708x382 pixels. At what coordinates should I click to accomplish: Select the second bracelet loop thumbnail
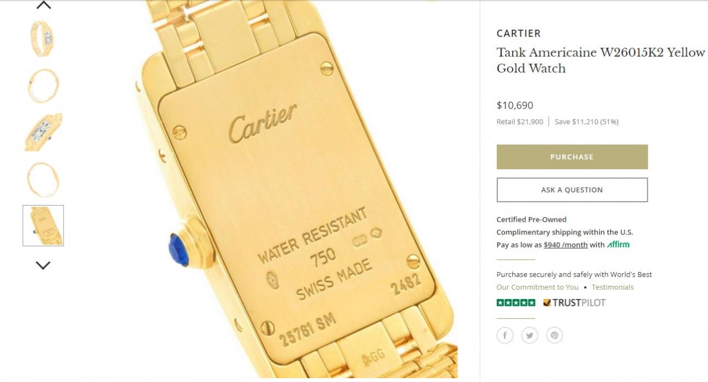point(43,85)
